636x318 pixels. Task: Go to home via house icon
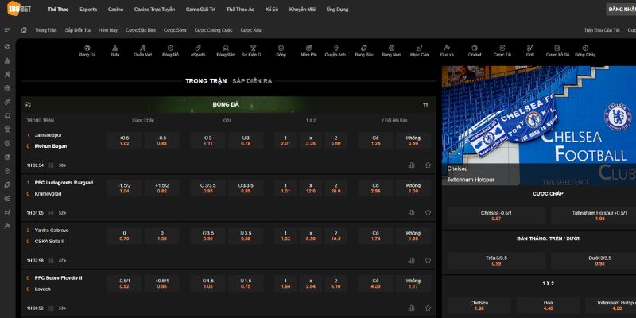(24, 30)
